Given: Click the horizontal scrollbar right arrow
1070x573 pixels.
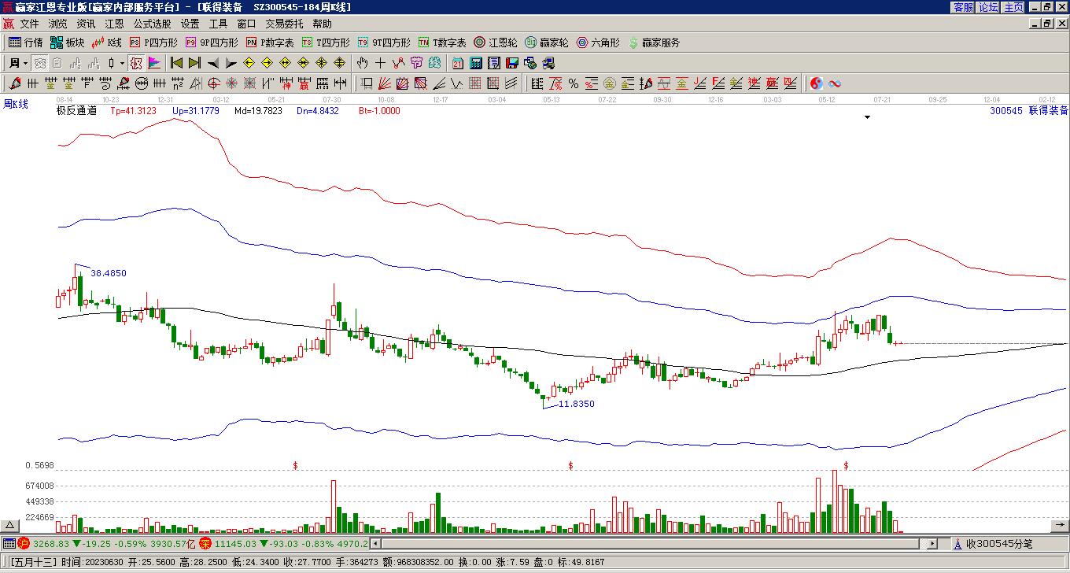Looking at the screenshot, I should pos(932,543).
